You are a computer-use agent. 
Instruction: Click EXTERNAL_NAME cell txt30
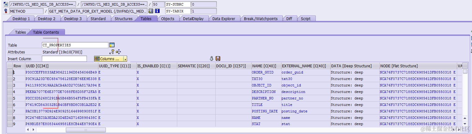306,79
